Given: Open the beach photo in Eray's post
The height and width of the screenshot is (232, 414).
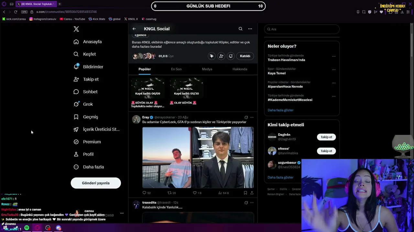Looking at the screenshot, I should pyautogui.click(x=167, y=157).
